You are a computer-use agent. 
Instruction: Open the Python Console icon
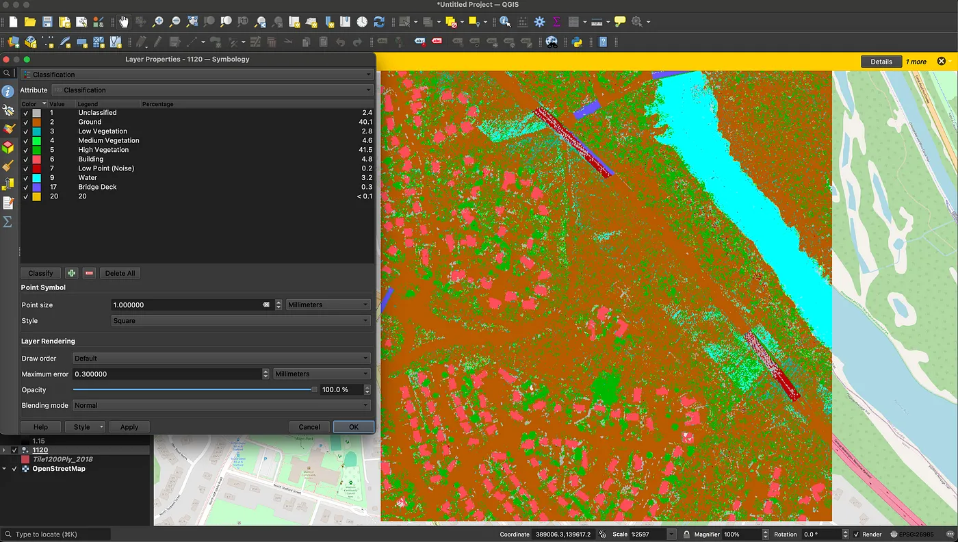(x=577, y=42)
